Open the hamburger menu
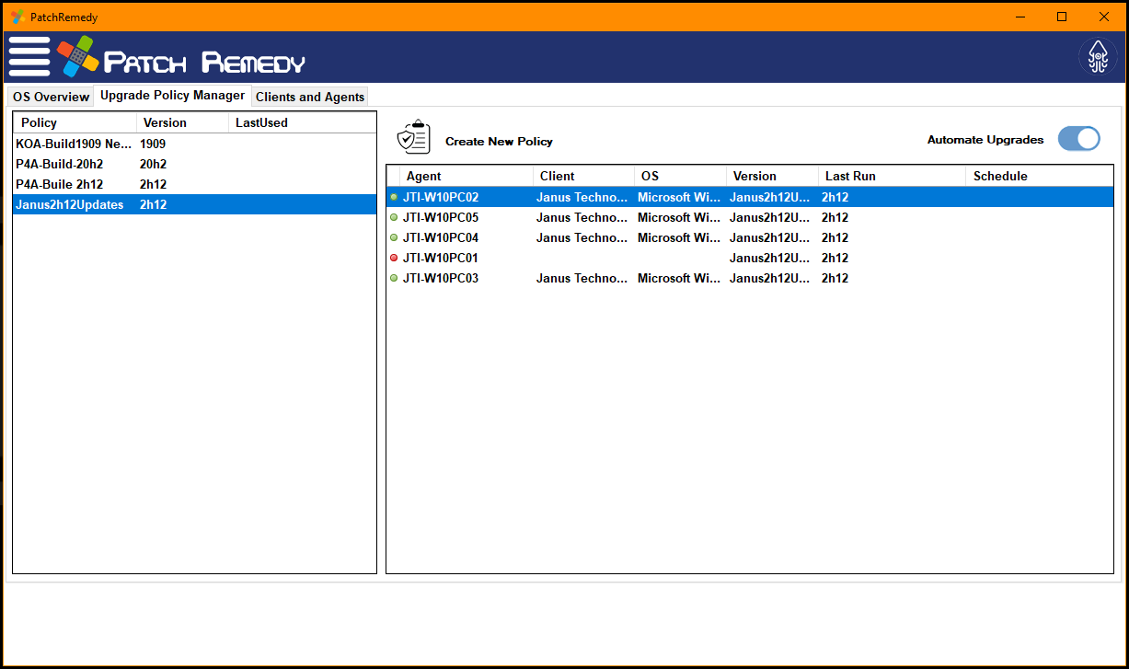Viewport: 1129px width, 669px height. pos(29,57)
